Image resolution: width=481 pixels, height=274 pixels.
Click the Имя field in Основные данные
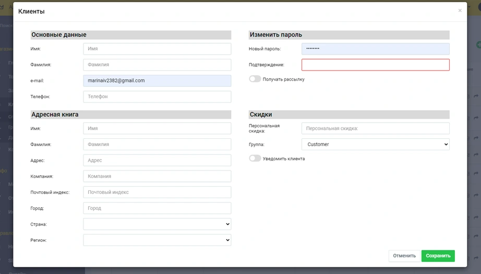coord(157,49)
